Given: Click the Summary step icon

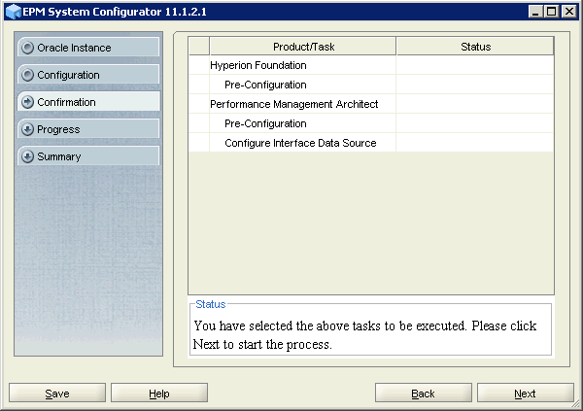Looking at the screenshot, I should (27, 156).
